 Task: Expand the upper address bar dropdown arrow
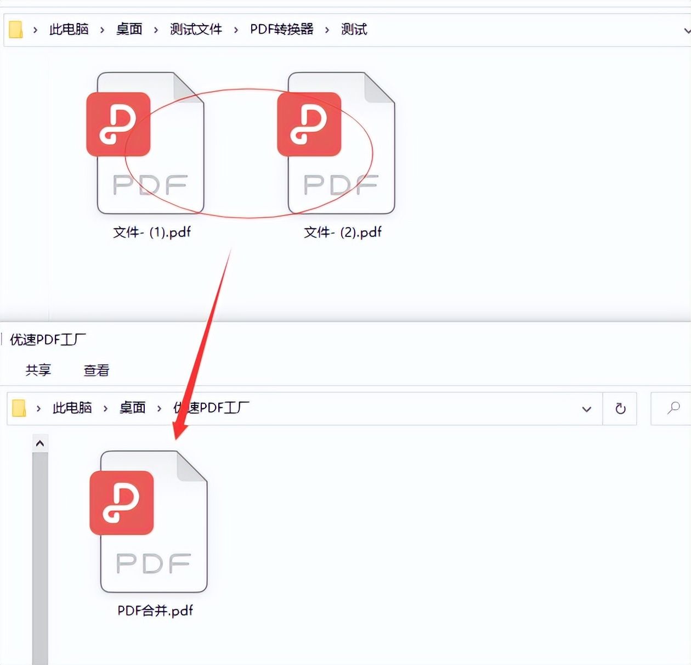click(x=687, y=31)
